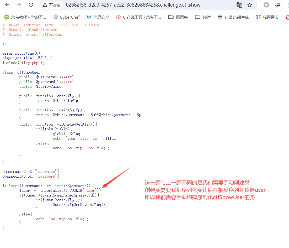Open the translate page icon

click(239, 5)
